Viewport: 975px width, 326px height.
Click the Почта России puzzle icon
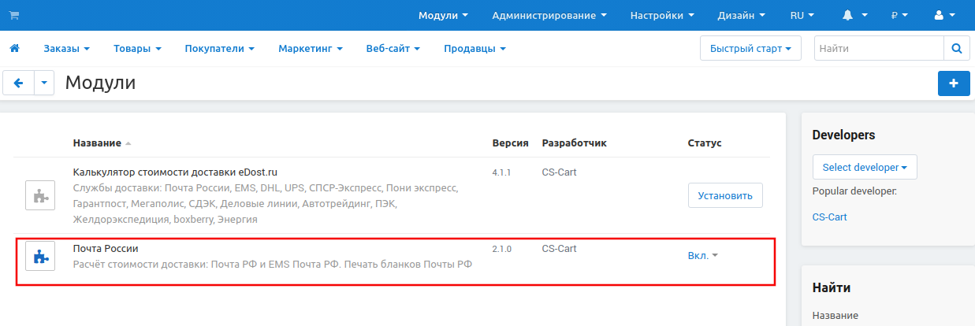click(x=40, y=256)
